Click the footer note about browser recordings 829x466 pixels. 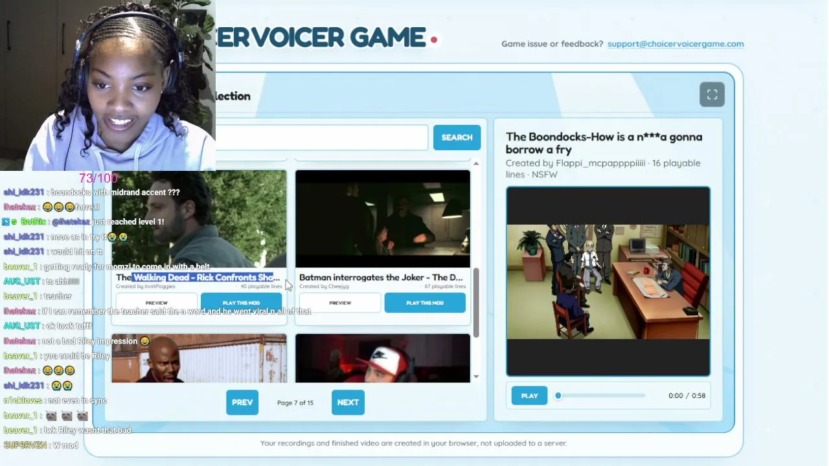click(x=413, y=443)
